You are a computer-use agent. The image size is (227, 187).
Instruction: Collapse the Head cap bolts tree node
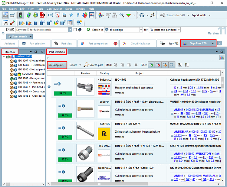4,56
